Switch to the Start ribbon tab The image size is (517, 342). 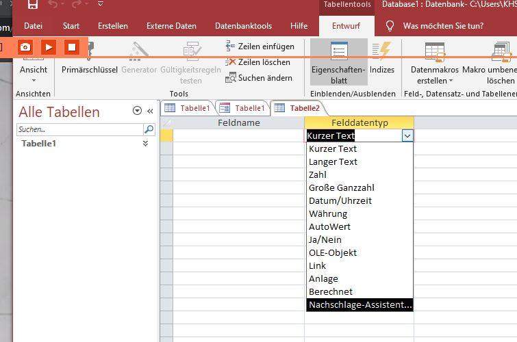tap(71, 26)
